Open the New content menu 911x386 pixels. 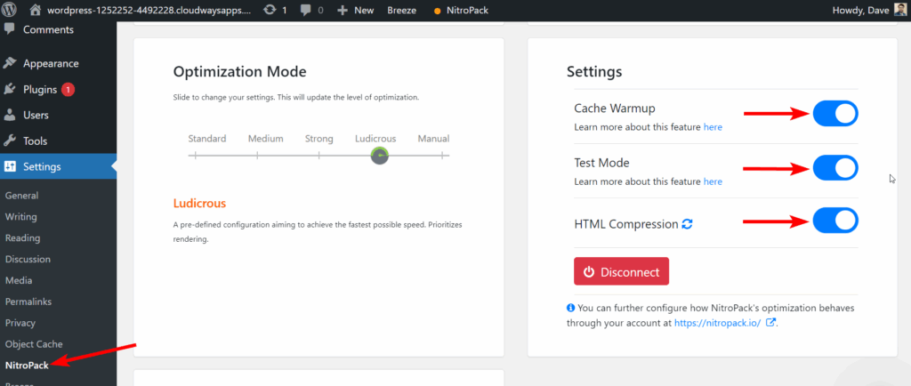click(x=364, y=11)
